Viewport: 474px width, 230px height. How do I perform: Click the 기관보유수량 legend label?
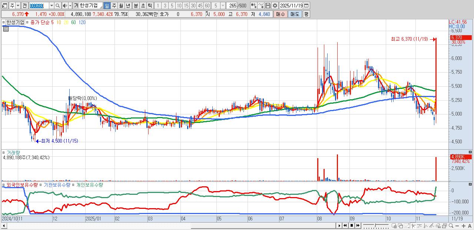[57, 184]
